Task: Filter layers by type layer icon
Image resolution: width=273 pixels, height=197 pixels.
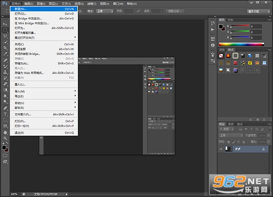Action: [x=251, y=129]
